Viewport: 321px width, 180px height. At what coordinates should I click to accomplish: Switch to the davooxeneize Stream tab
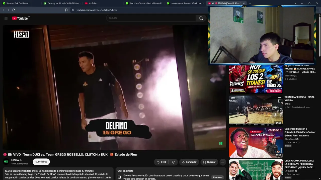(x=185, y=3)
